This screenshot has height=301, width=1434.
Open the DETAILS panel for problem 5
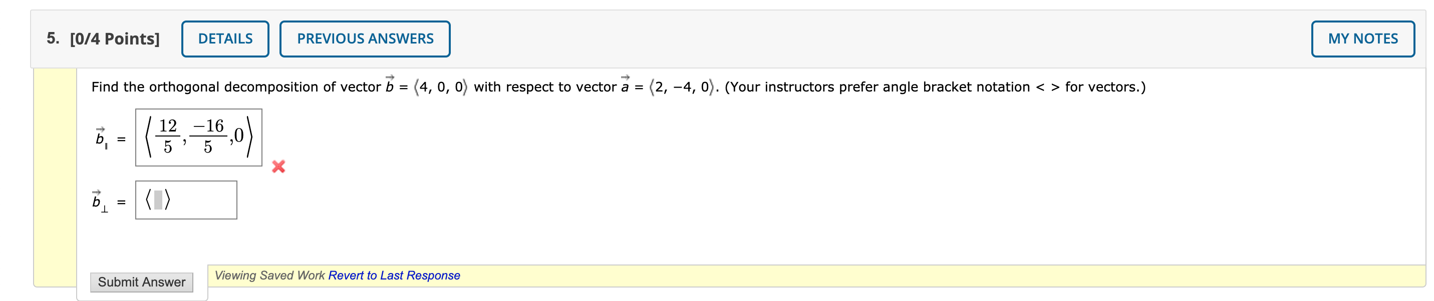(x=225, y=38)
